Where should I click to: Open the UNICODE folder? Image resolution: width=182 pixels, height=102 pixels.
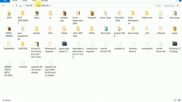click(x=23, y=46)
